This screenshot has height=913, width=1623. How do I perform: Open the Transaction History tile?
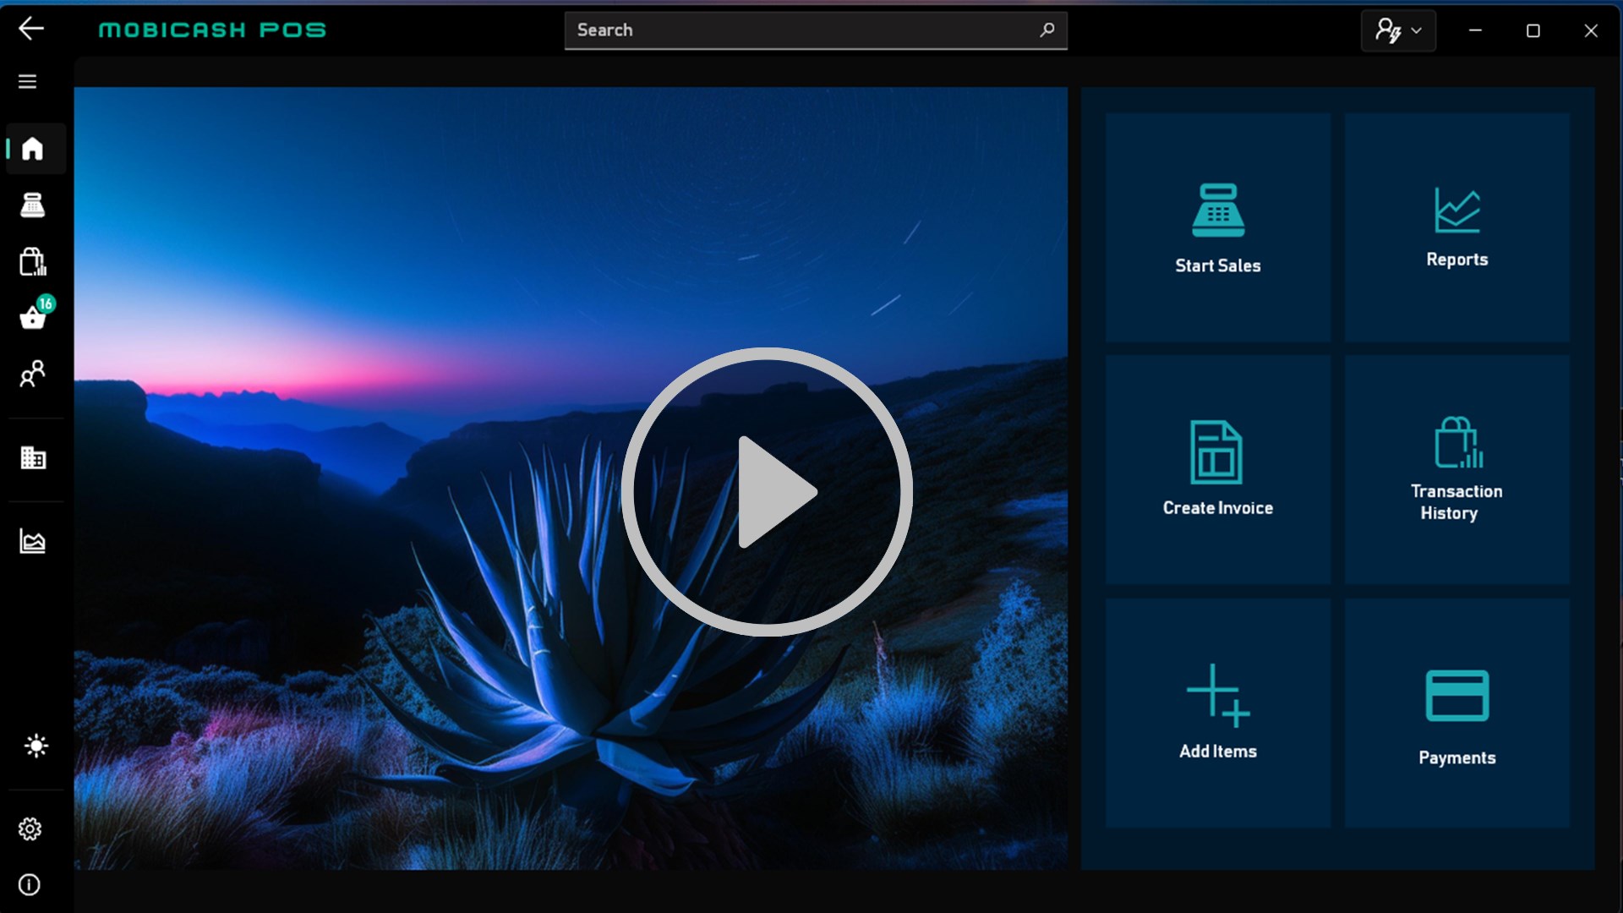pos(1456,470)
